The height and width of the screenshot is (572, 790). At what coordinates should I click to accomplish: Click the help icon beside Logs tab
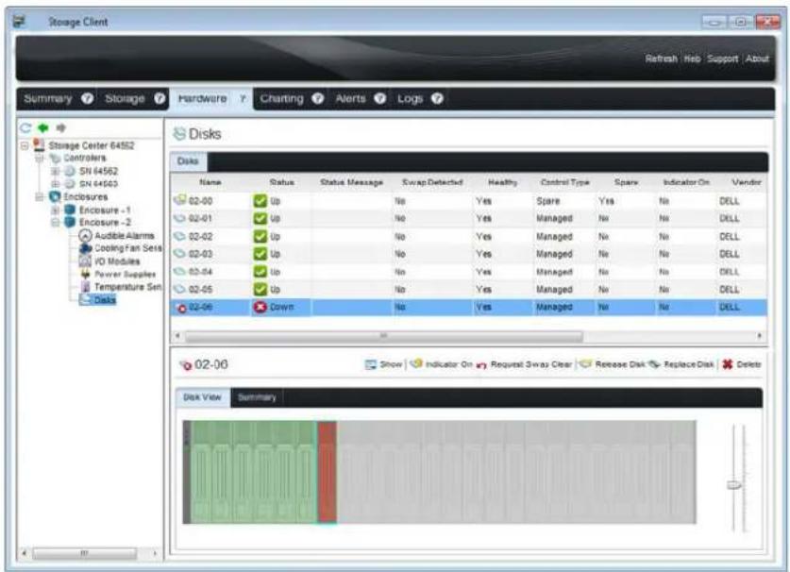click(x=437, y=98)
